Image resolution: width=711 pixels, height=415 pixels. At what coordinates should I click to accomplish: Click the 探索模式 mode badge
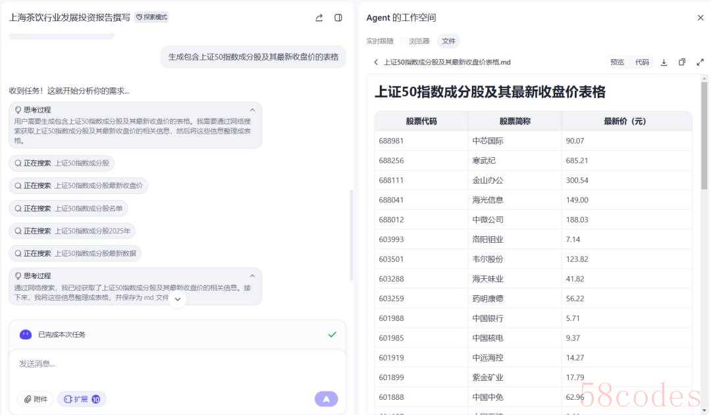click(151, 17)
